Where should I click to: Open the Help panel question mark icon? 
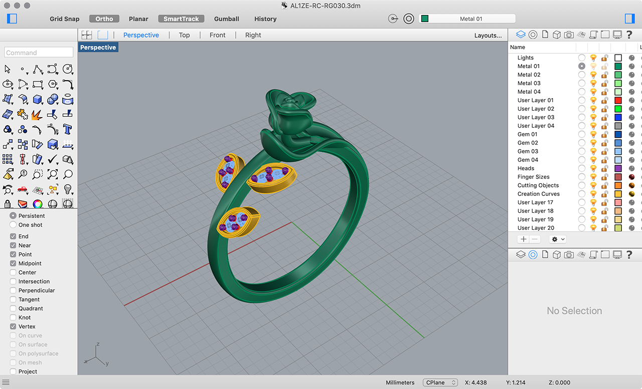(x=629, y=34)
